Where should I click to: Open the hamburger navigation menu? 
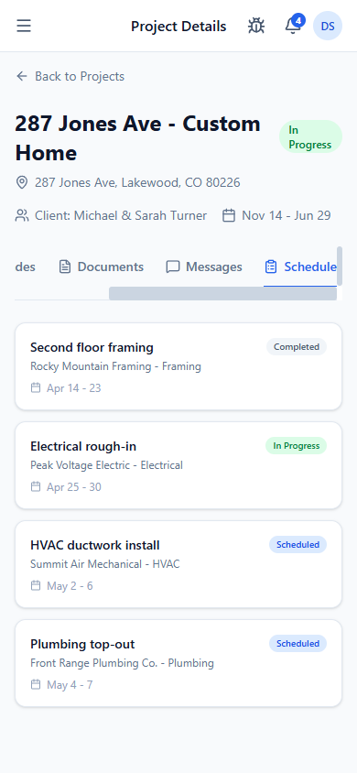[24, 26]
